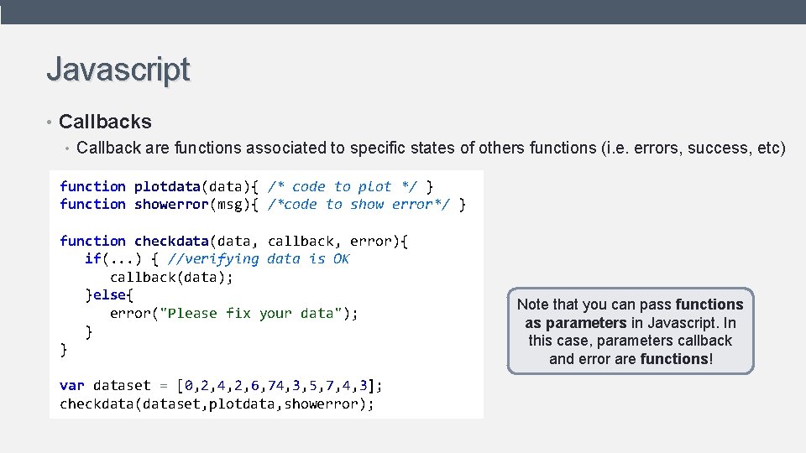Viewport: 806px width, 453px height.
Task: Click the Callbacks bullet heading
Action: [x=105, y=122]
